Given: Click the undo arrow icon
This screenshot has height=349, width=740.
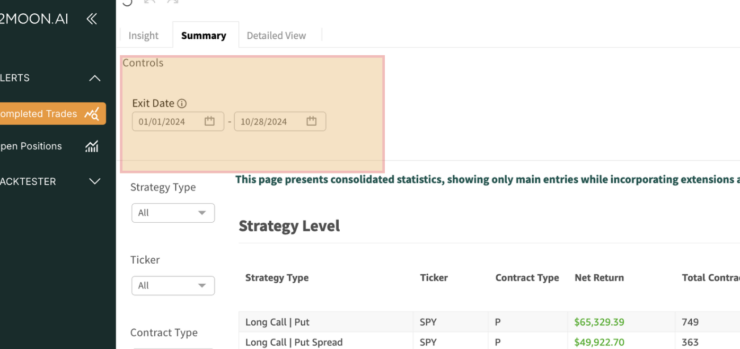Looking at the screenshot, I should click(x=150, y=2).
